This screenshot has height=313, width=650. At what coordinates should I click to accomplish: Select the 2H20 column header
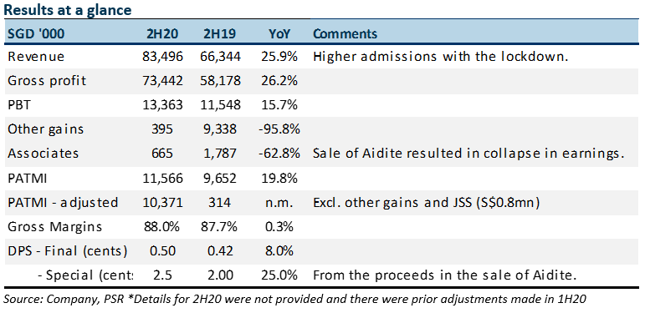coord(162,33)
